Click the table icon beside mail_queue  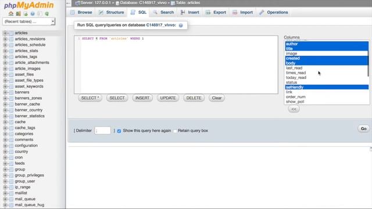[x=11, y=199]
